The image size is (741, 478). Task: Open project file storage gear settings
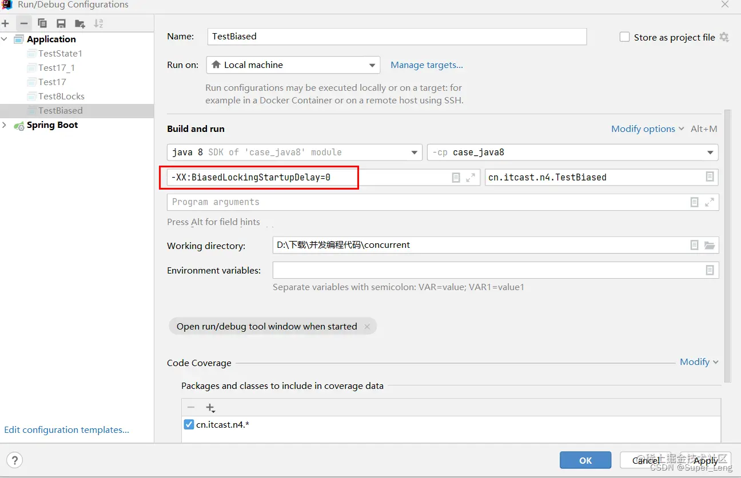pos(724,37)
